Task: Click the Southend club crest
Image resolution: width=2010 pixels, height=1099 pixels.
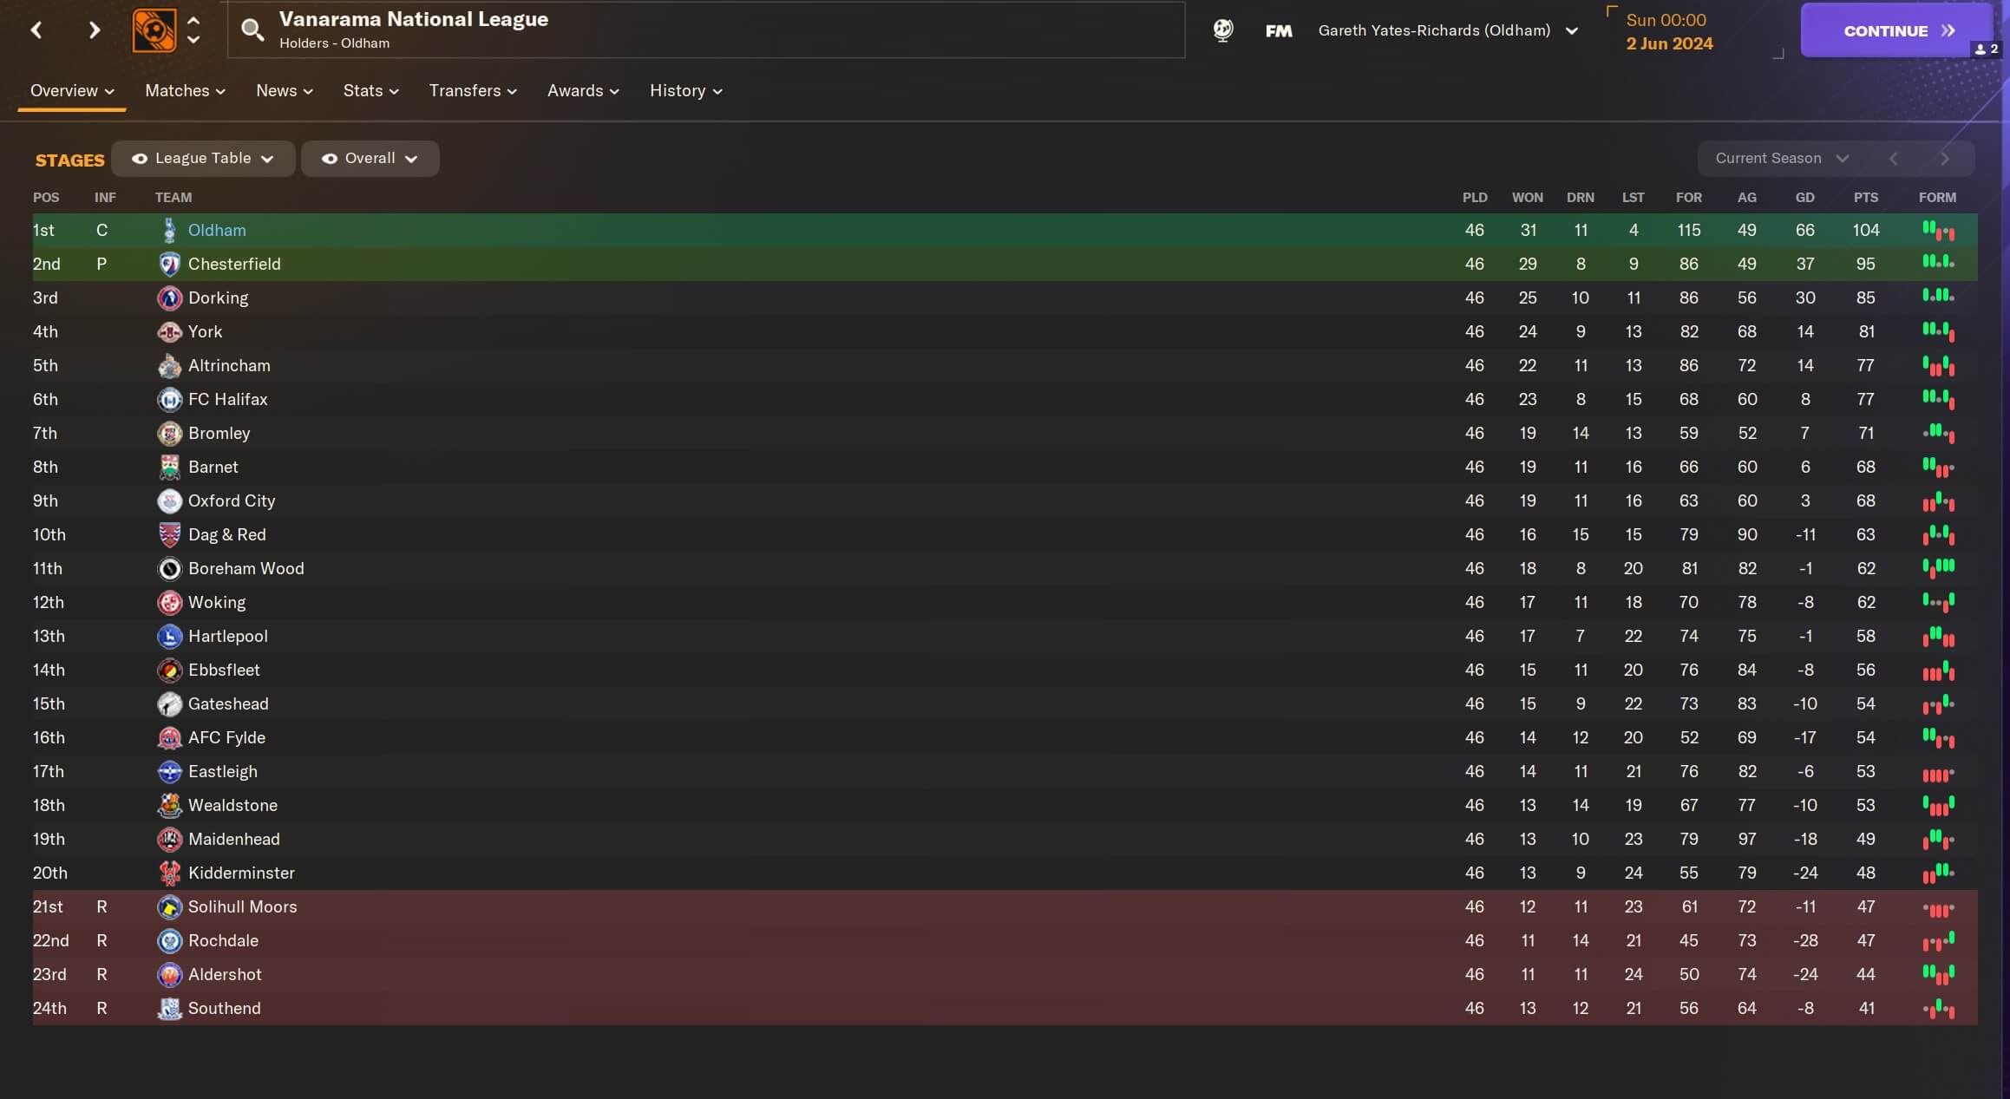Action: coord(170,1008)
